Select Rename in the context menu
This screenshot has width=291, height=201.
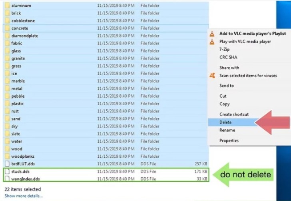coord(227,130)
